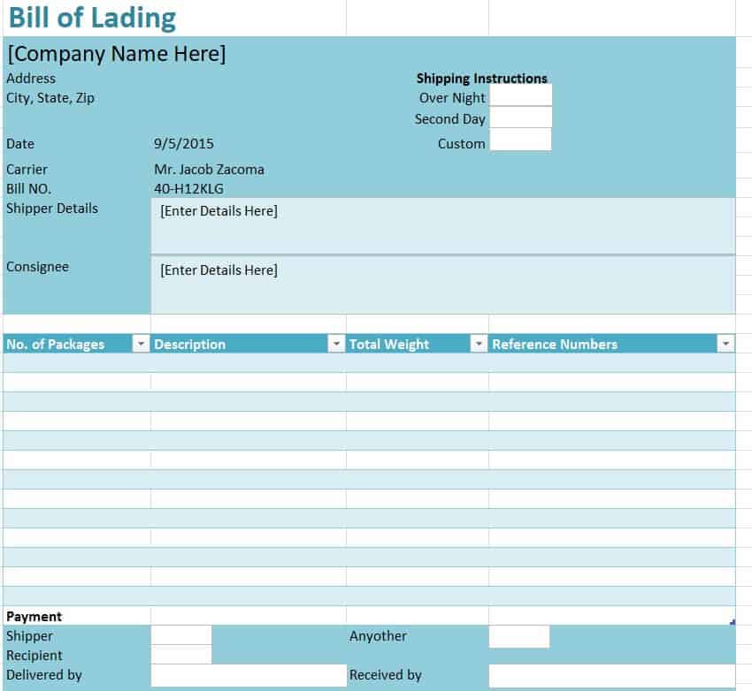Select the Custom shipping instruction box

pos(520,140)
